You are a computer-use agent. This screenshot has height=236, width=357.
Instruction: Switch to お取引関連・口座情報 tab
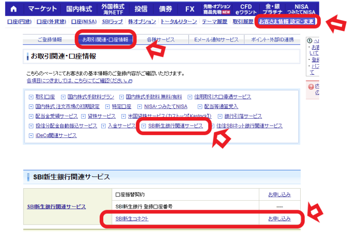click(x=106, y=40)
